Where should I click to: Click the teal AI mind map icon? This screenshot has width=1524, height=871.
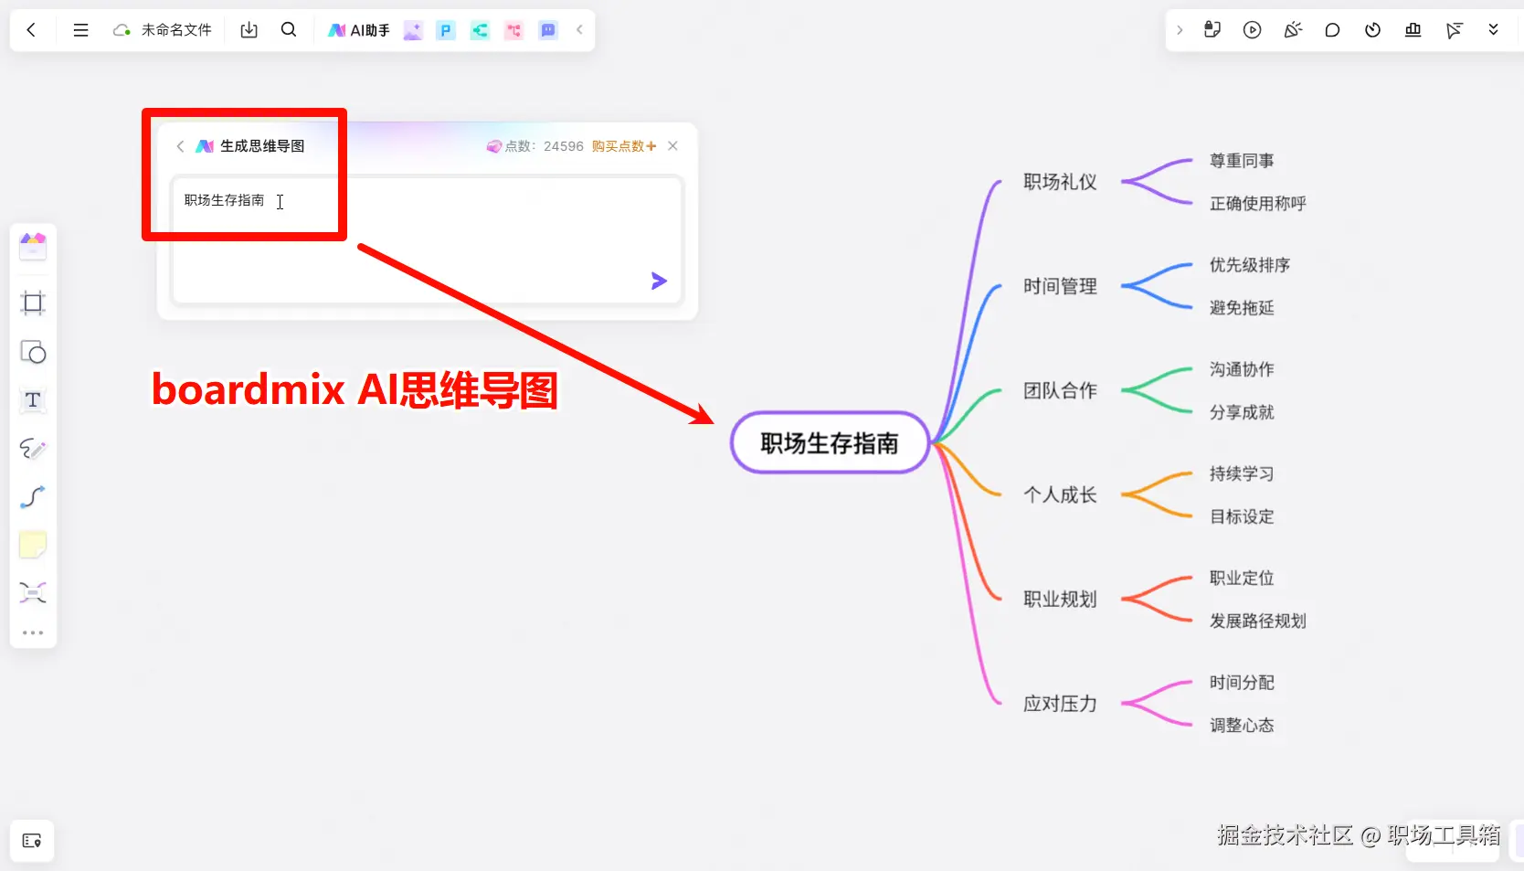[x=480, y=30]
